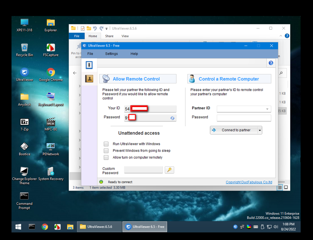Open FSCapture from the taskbar
The width and height of the screenshot is (313, 240).
(57, 227)
